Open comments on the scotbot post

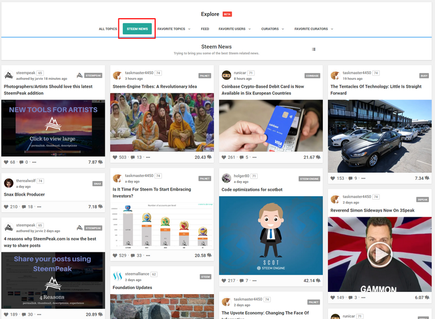[x=242, y=281]
